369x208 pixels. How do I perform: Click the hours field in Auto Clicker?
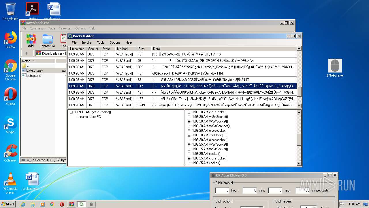(222, 190)
